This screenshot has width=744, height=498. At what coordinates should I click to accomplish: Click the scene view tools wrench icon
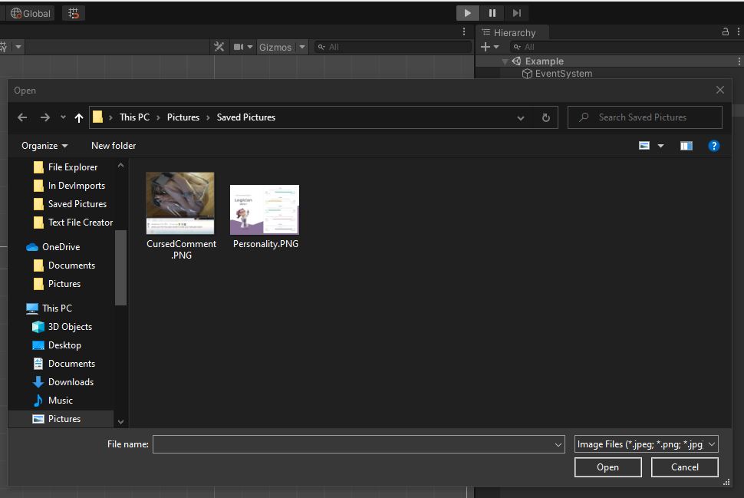(x=219, y=46)
